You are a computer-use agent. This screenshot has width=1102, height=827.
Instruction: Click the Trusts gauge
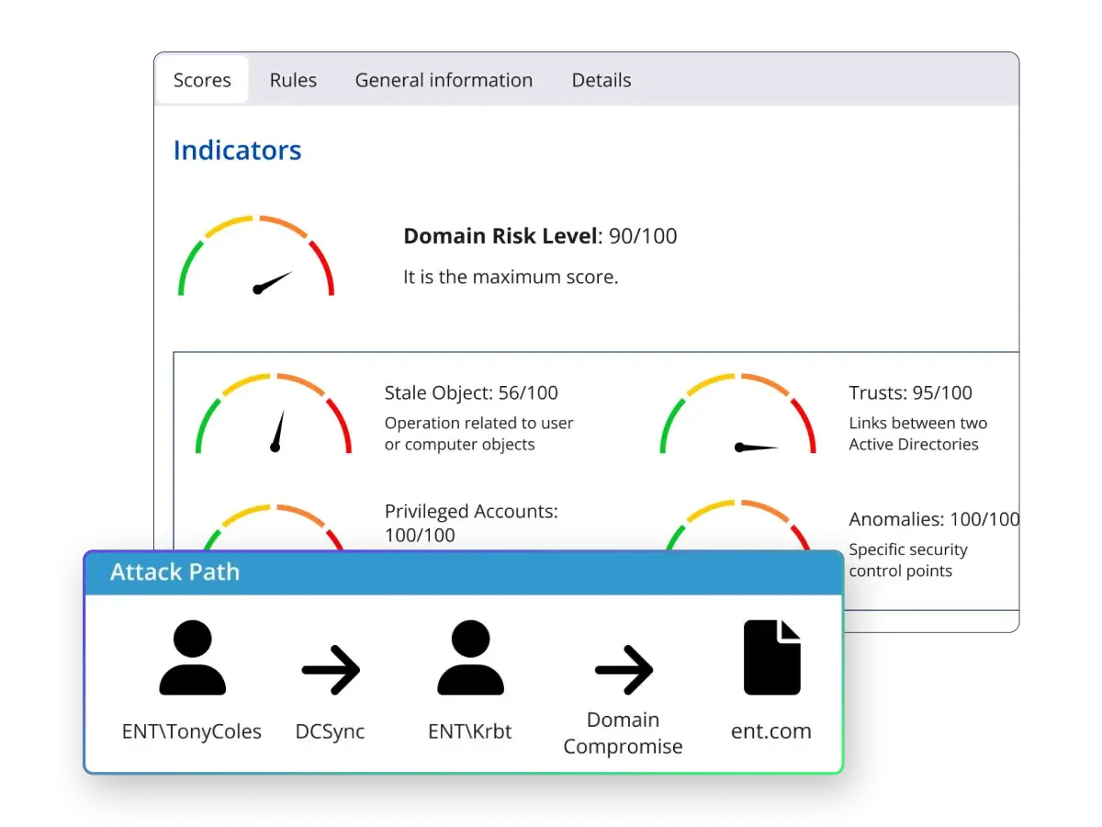click(738, 413)
